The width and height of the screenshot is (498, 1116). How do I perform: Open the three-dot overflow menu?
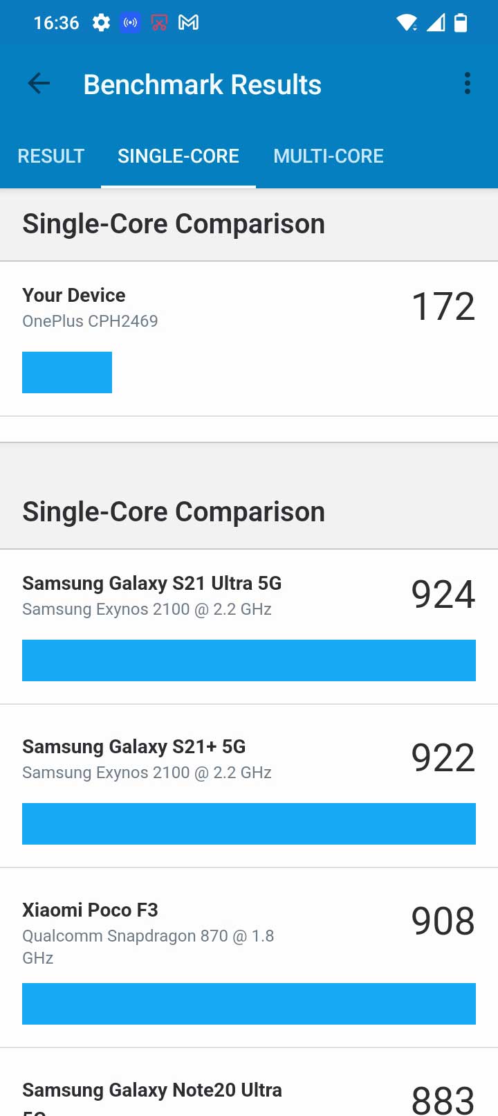tap(468, 84)
